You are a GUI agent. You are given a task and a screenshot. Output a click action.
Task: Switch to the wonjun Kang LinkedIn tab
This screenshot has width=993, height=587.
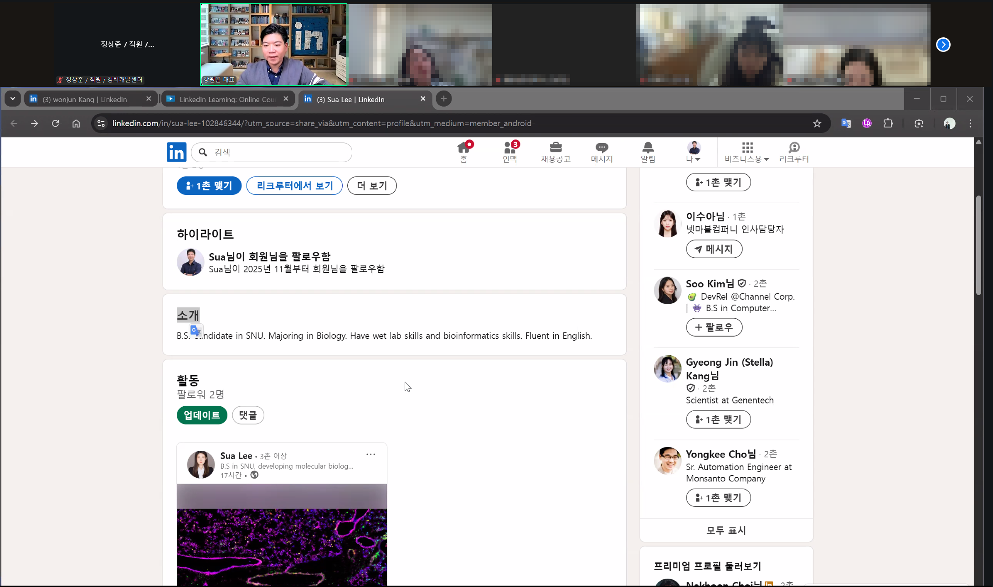[85, 99]
